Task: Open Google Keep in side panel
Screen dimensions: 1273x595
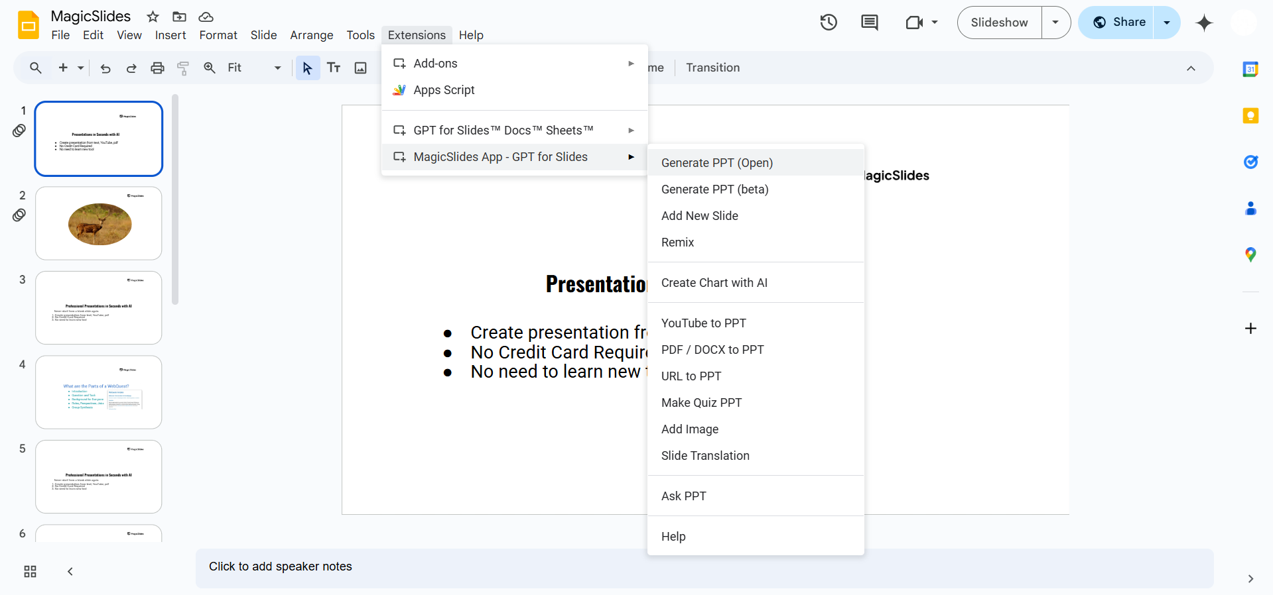Action: coord(1250,116)
